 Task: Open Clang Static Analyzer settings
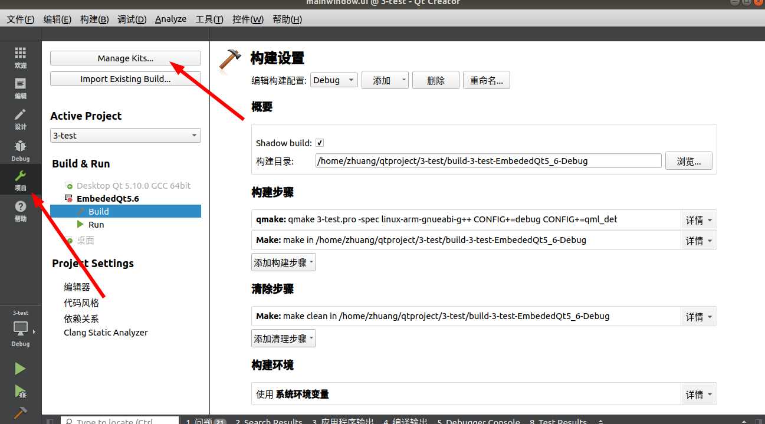(x=106, y=333)
